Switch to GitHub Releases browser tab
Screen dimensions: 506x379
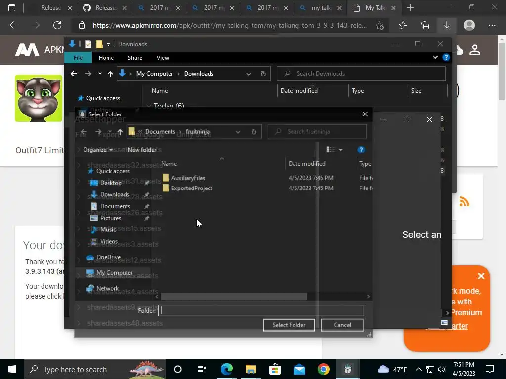pos(105,8)
